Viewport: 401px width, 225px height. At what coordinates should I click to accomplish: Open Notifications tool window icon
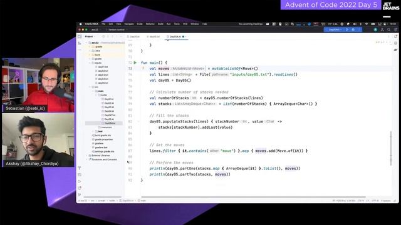395,36
